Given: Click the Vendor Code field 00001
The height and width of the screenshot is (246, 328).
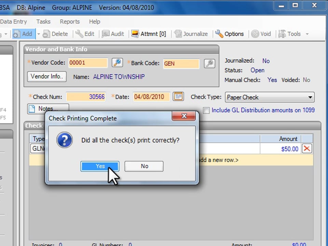Looking at the screenshot, I should (88, 63).
